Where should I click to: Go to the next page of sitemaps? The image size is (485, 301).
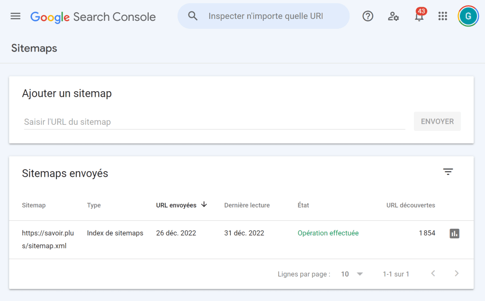coord(457,274)
